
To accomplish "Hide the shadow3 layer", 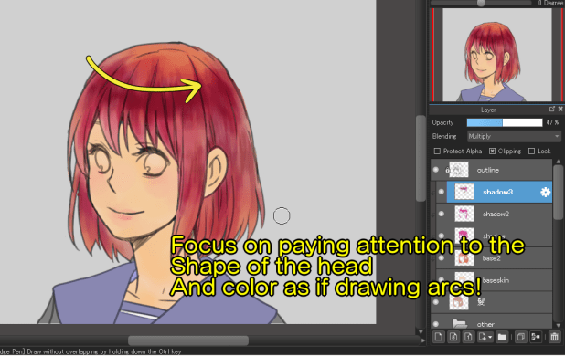I will (x=442, y=192).
